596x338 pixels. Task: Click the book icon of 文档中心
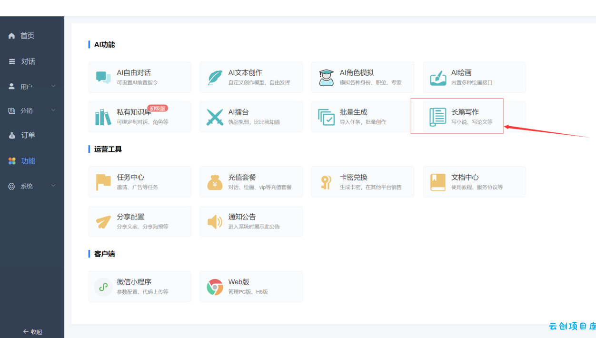coord(438,182)
